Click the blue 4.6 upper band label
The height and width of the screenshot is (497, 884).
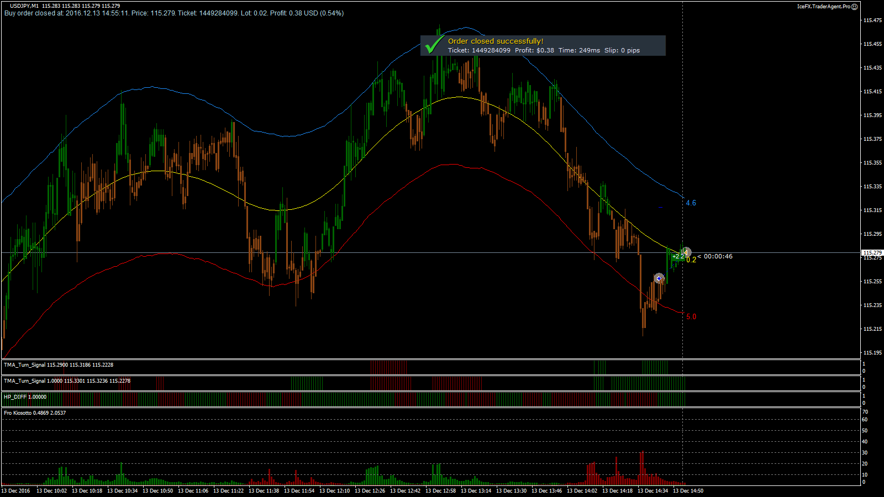(691, 203)
